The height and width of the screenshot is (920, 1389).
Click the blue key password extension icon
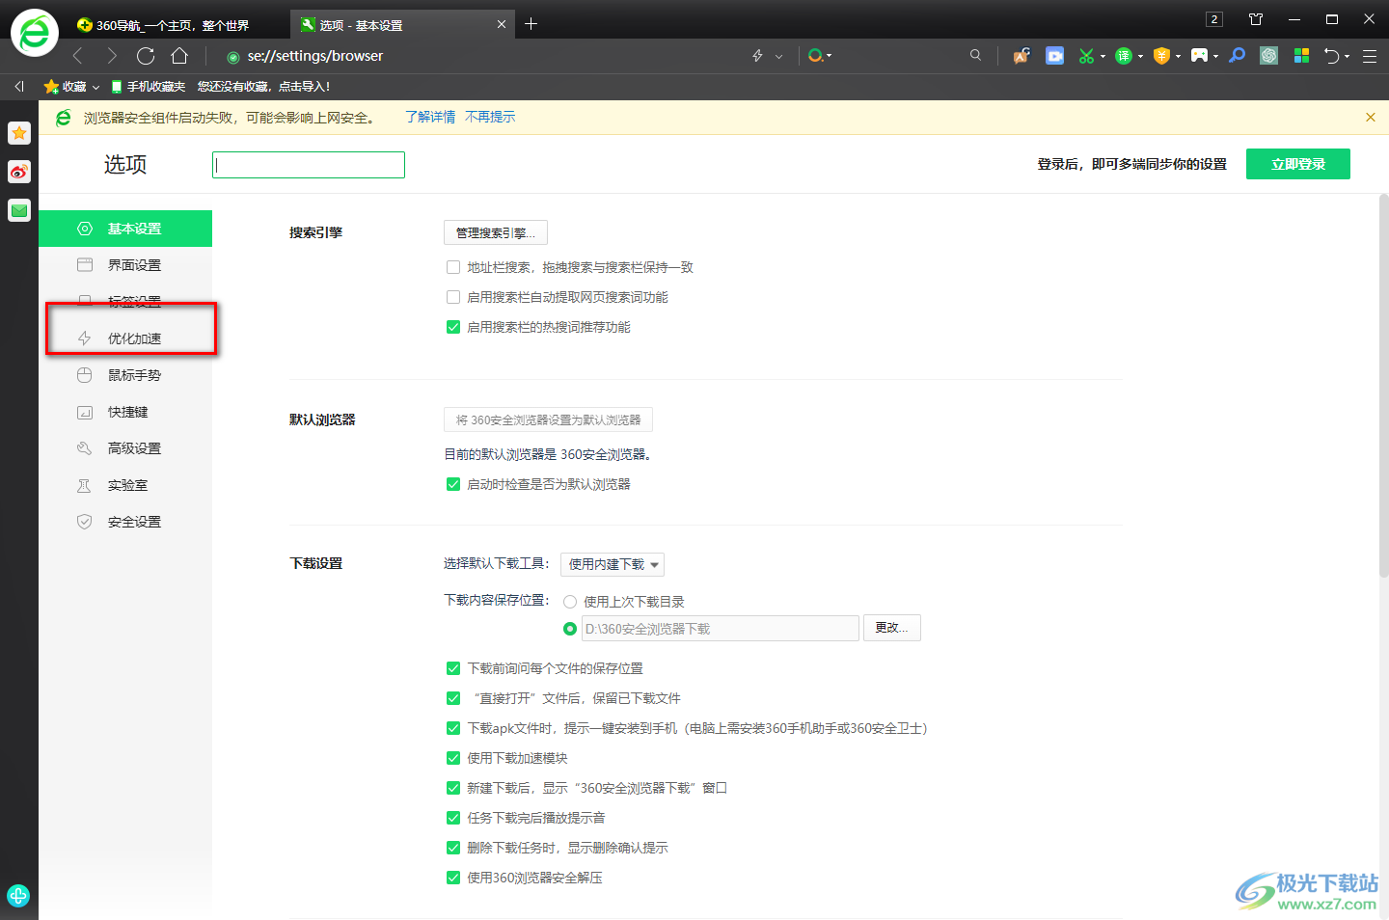[1237, 56]
